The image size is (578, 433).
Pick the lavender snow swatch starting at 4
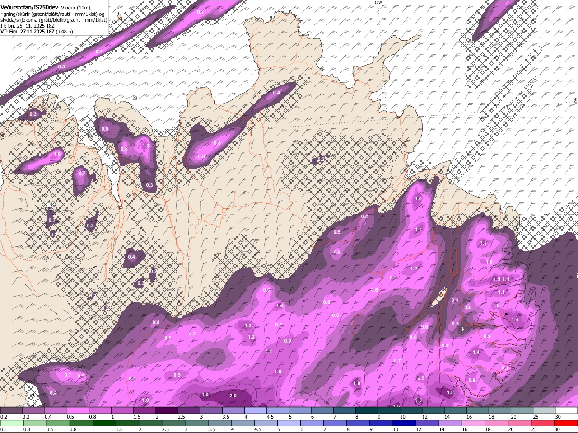pos(255,410)
